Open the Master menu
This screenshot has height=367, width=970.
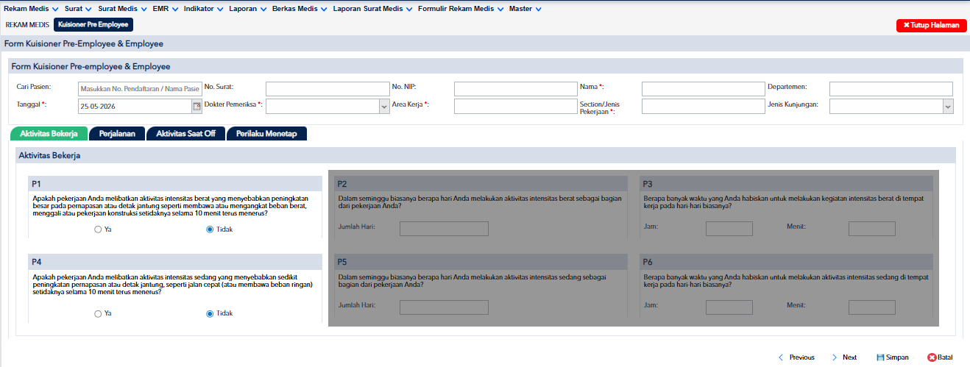(525, 9)
